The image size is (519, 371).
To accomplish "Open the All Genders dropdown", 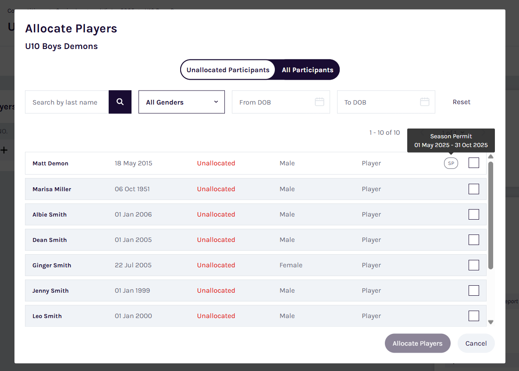I will tap(181, 102).
